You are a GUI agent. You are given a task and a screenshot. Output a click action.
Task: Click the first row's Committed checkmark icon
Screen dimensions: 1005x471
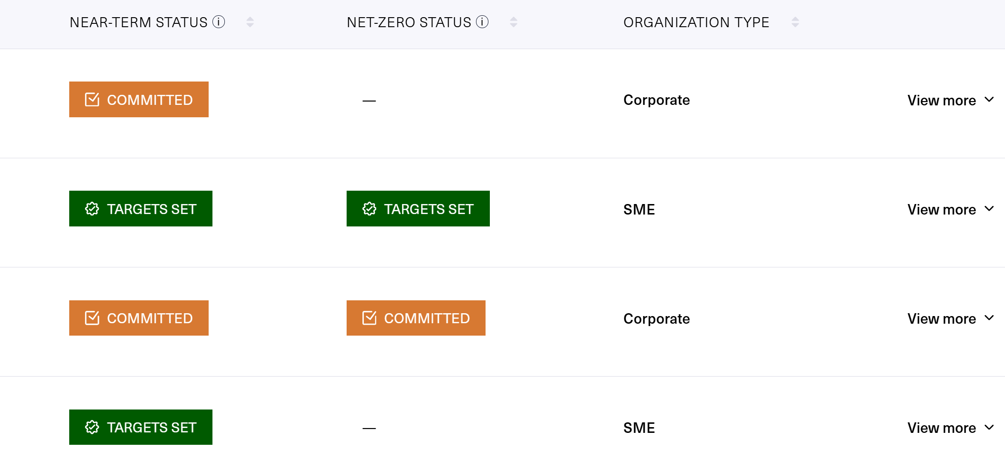coord(92,100)
